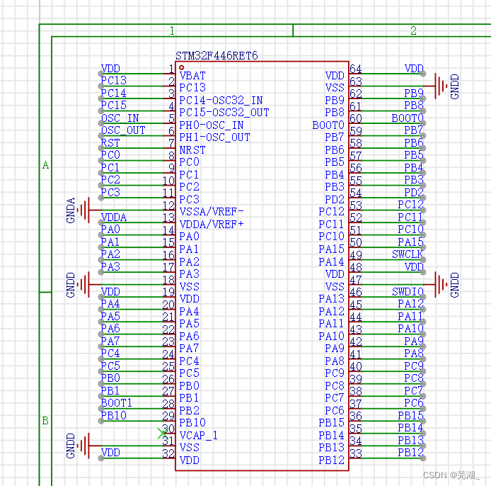This screenshot has width=491, height=486.
Task: Click the PC14-OSC32_IN pin name
Action: pyautogui.click(x=221, y=101)
